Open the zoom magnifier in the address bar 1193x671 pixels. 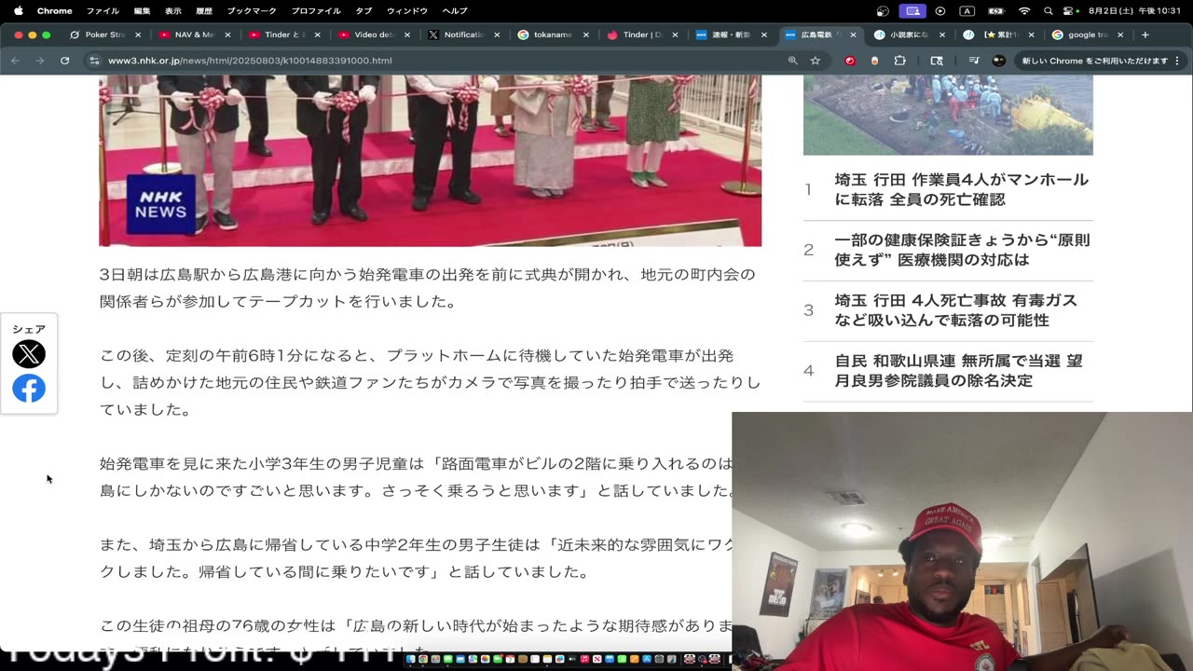click(x=792, y=61)
